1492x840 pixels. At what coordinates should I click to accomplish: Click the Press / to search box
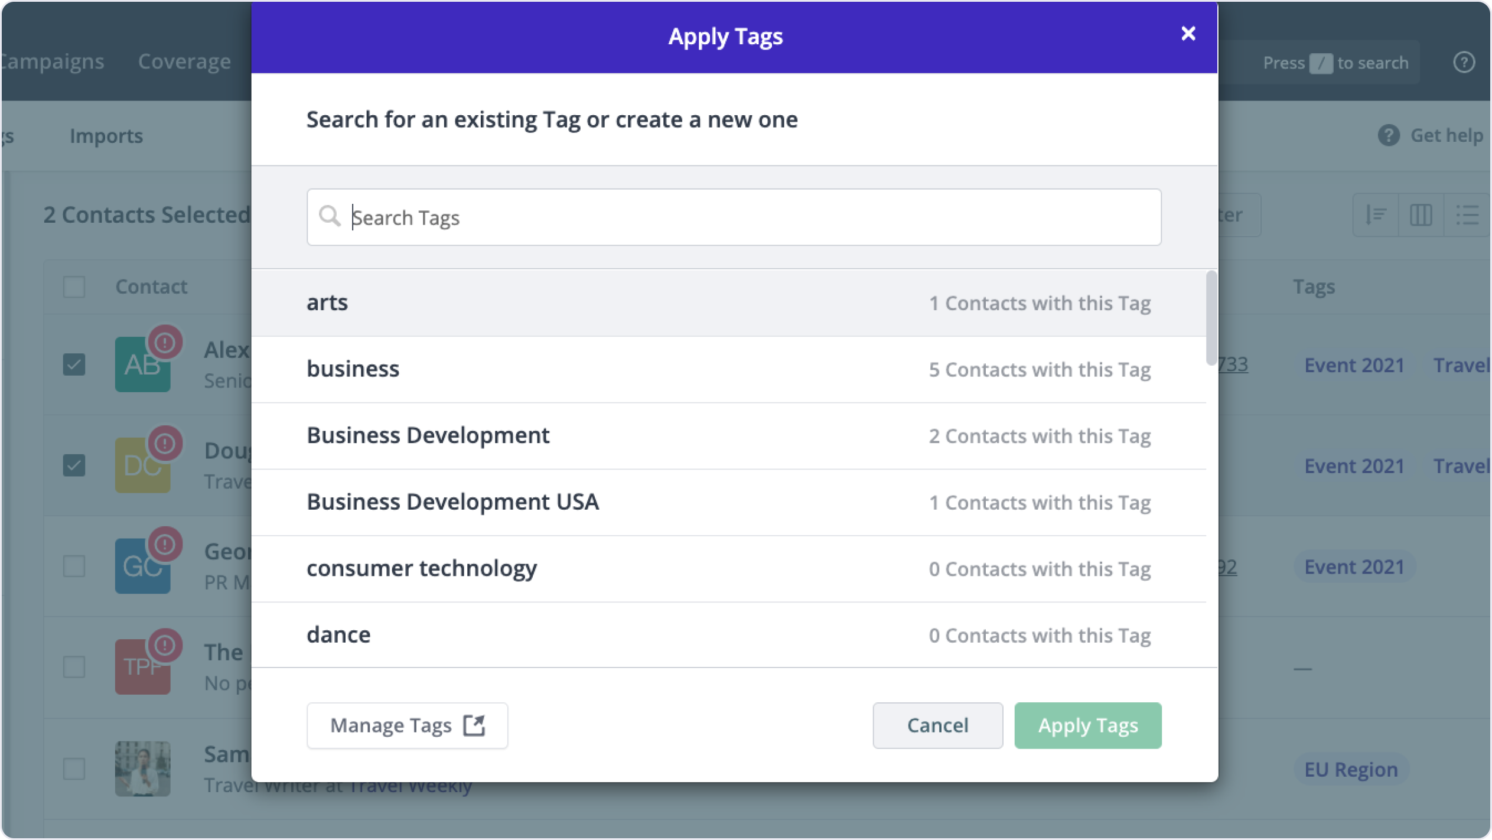coord(1335,63)
